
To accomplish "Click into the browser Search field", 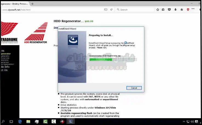I will click(134, 10).
